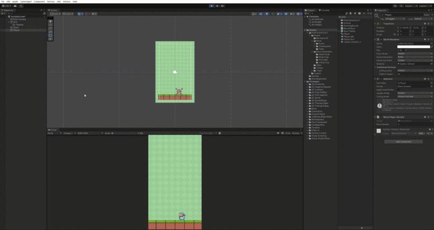Mute audio in Game view
434x230 pixels.
[x=278, y=133]
